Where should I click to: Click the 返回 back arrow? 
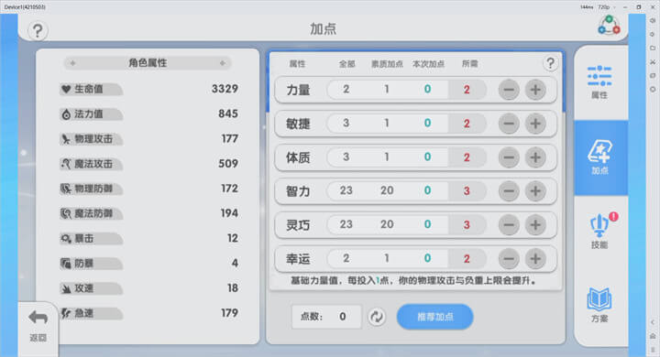[x=38, y=325]
